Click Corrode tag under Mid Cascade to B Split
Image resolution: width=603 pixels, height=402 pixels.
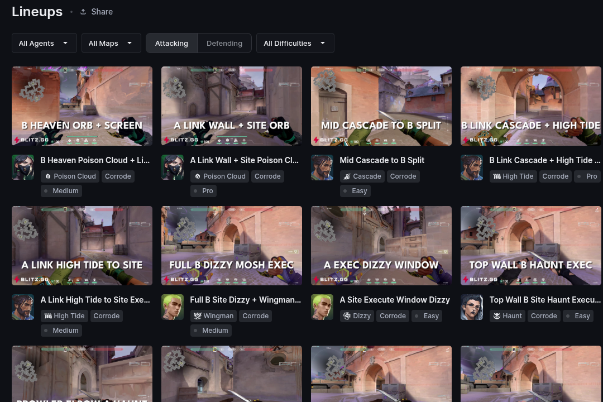403,176
